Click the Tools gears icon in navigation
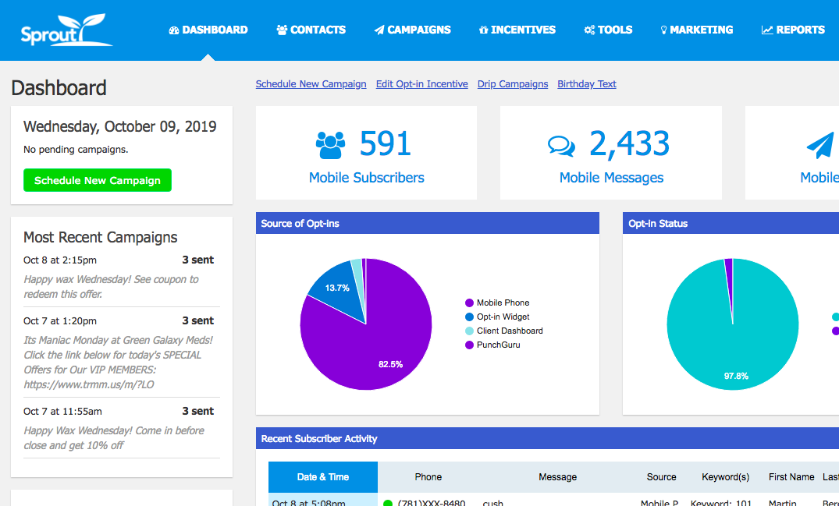Screen dimensions: 839x506 click(x=589, y=30)
